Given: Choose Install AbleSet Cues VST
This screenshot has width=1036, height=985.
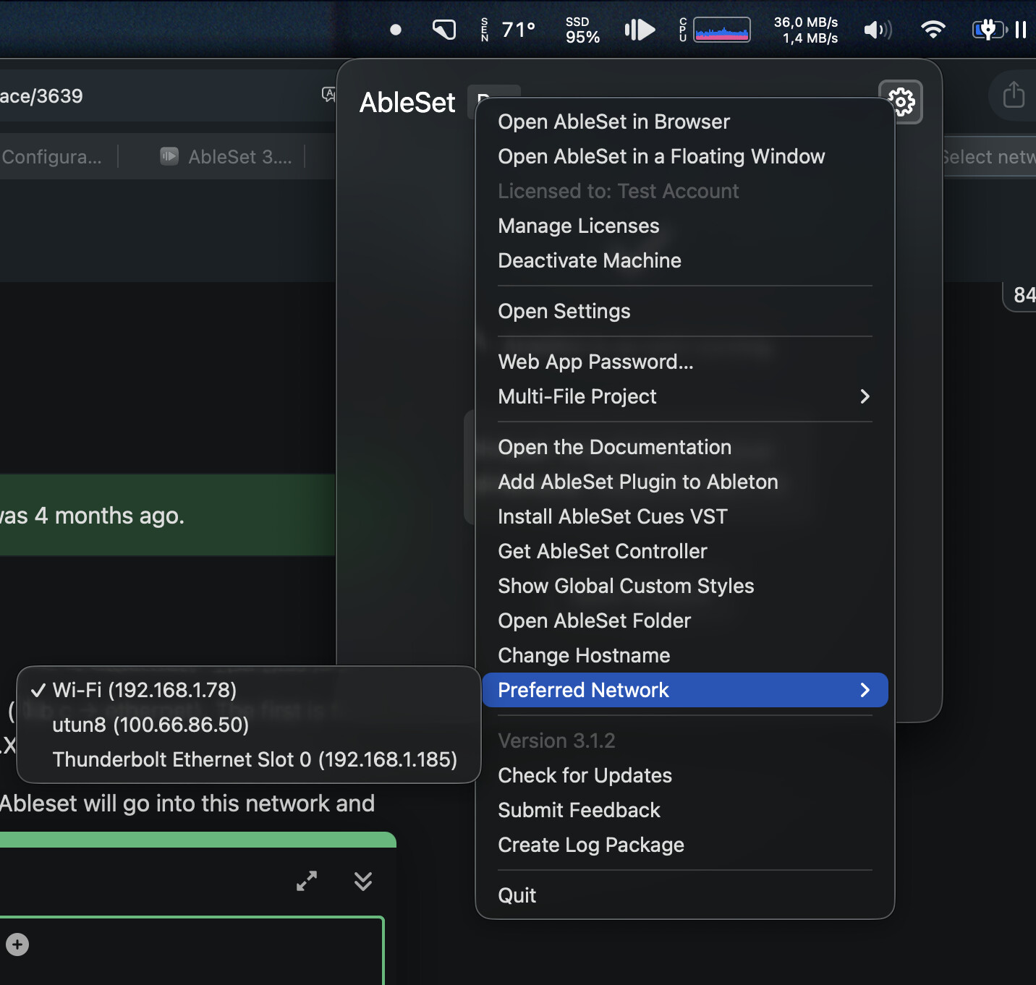Looking at the screenshot, I should pos(685,516).
